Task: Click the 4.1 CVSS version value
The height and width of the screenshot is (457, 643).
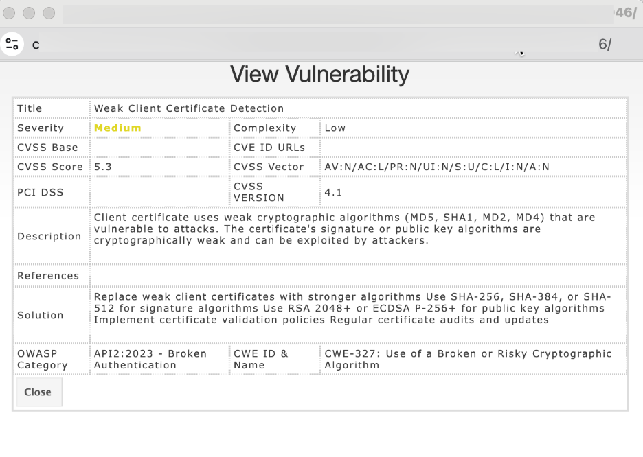Action: point(332,192)
